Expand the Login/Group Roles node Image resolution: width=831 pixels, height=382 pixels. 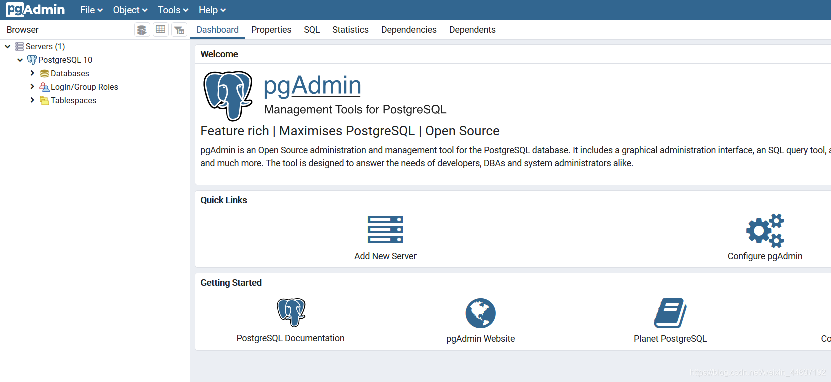32,87
